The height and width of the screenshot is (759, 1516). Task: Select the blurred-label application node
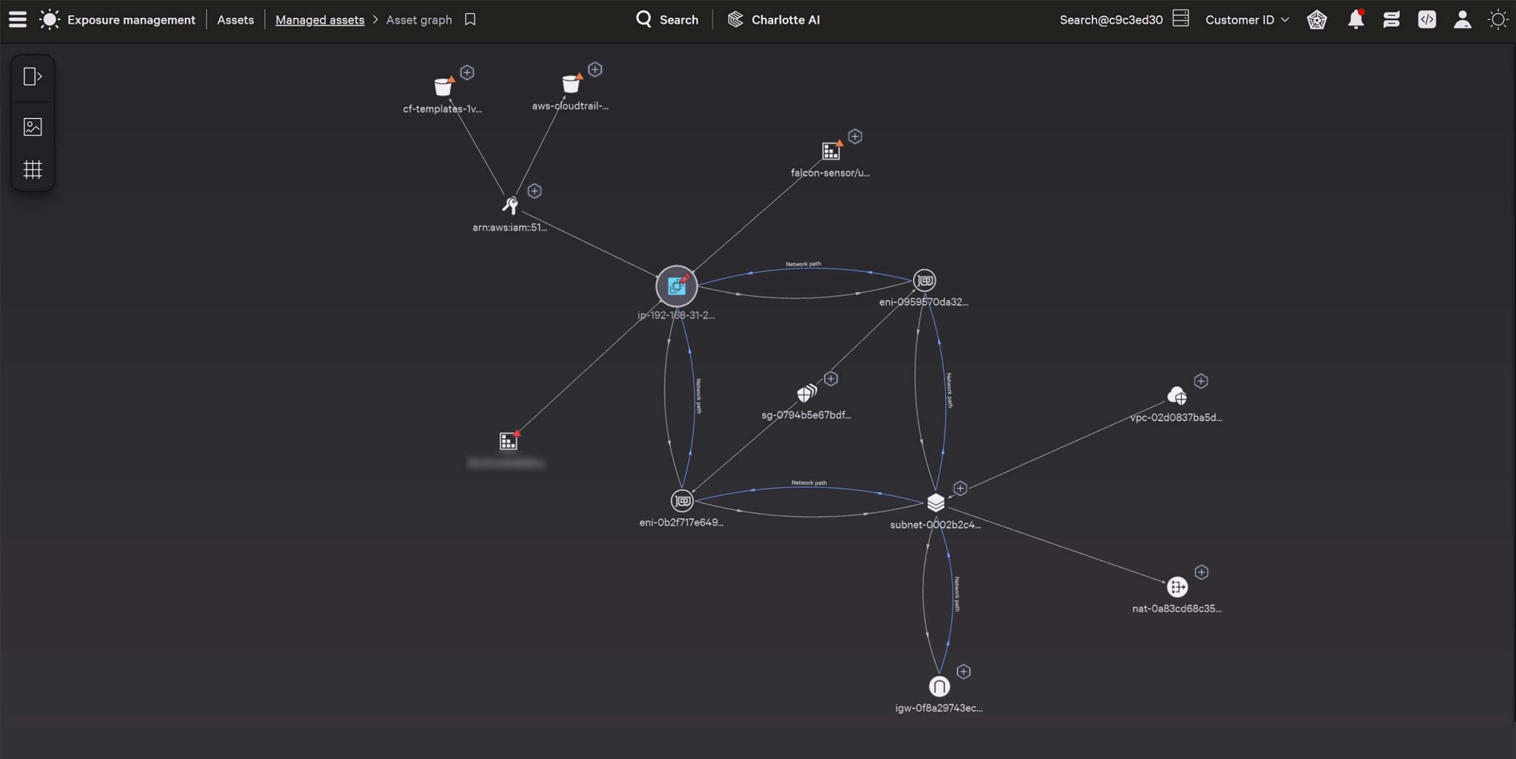[x=509, y=440]
